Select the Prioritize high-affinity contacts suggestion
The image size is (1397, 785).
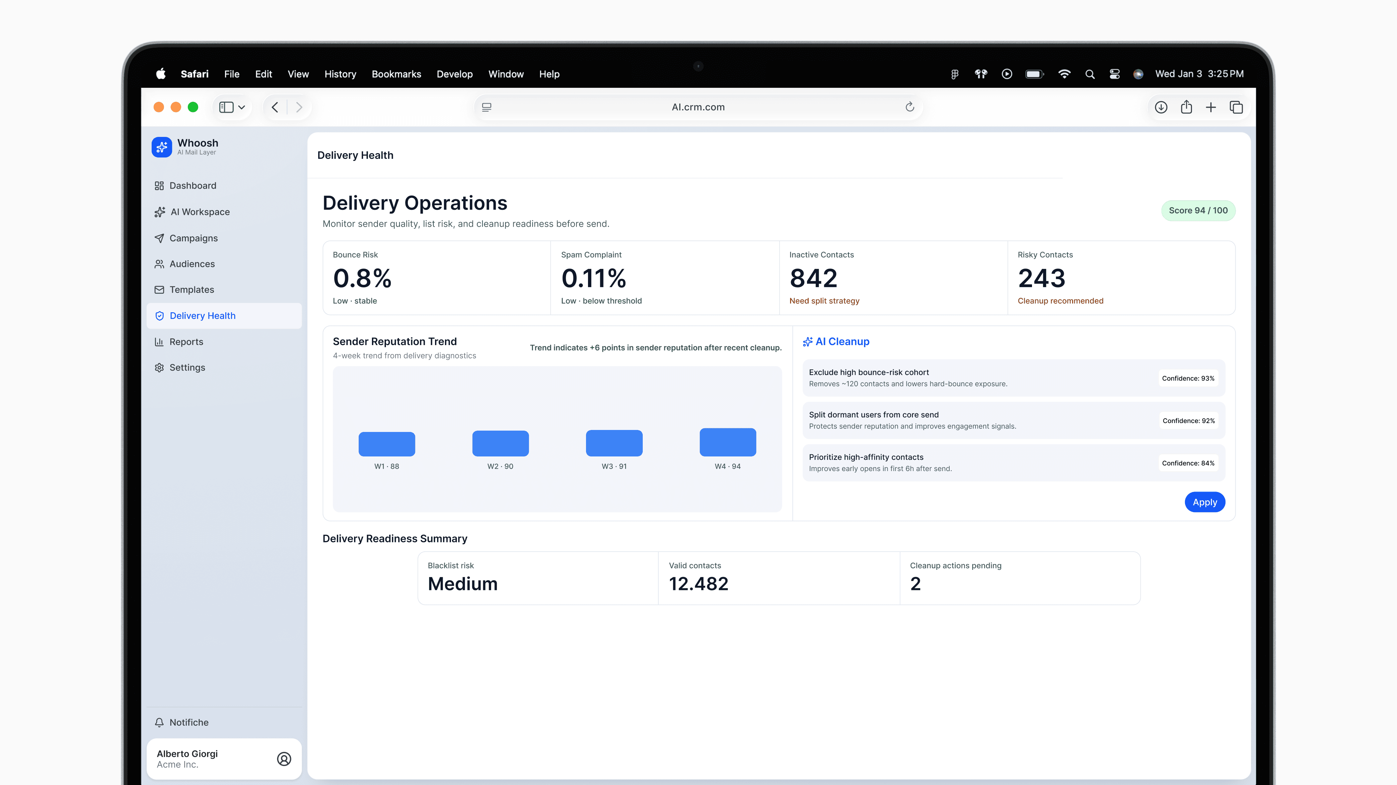(1014, 463)
